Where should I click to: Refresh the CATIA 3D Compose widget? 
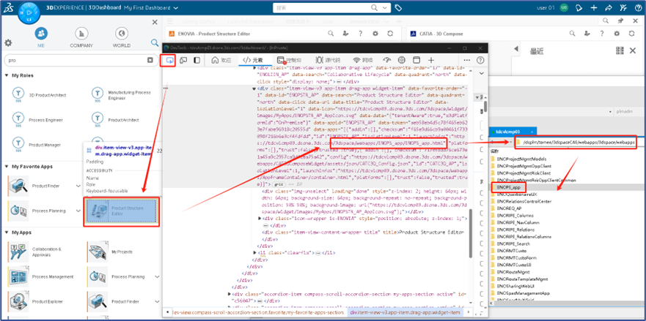pos(631,34)
